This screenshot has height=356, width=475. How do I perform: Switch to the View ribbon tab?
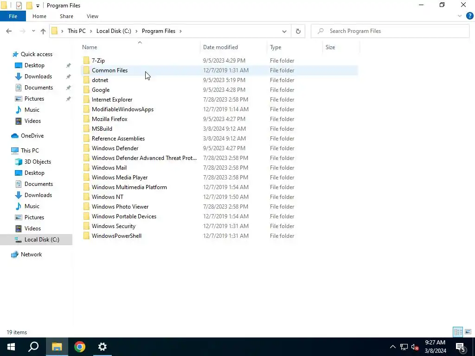pyautogui.click(x=92, y=16)
